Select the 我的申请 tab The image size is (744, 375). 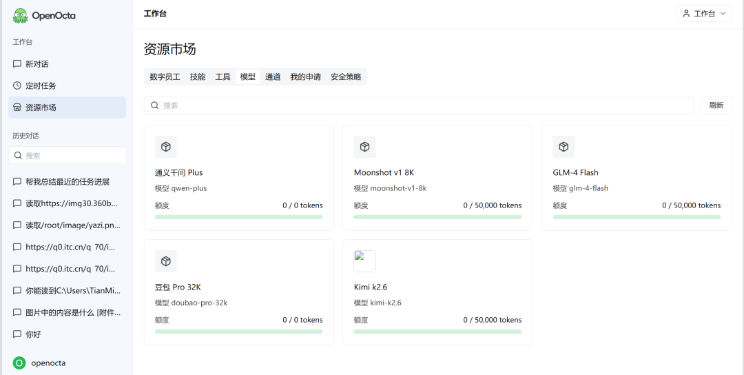point(306,77)
